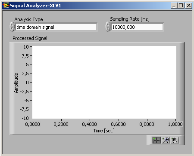Click the X-axis tick value 0,6000
The image size is (194, 156).
pyautogui.click(x=118, y=124)
